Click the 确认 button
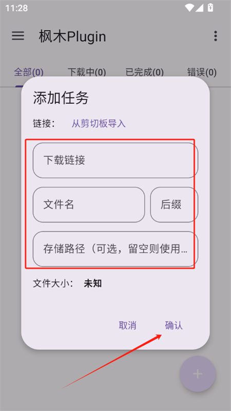 click(x=174, y=325)
